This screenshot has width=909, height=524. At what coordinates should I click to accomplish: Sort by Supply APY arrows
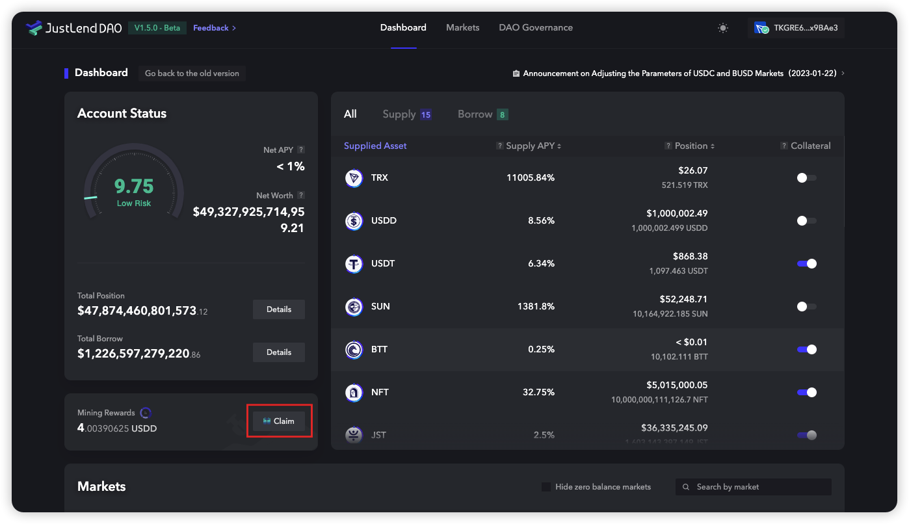click(559, 146)
